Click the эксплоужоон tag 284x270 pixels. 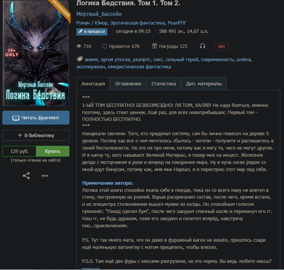(91, 67)
